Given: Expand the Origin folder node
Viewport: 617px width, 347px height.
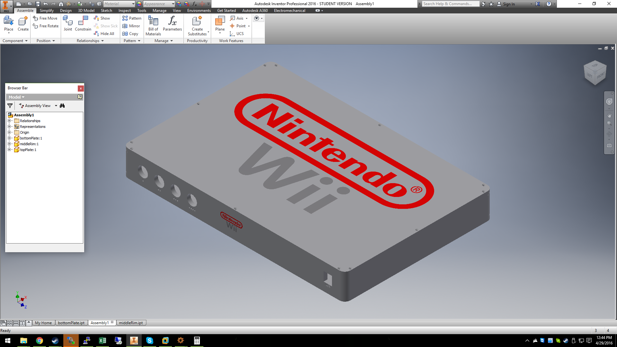Looking at the screenshot, I should [x=9, y=132].
